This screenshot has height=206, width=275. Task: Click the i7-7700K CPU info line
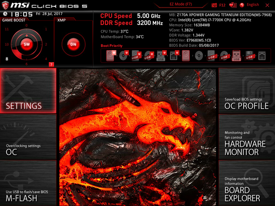point(210,20)
